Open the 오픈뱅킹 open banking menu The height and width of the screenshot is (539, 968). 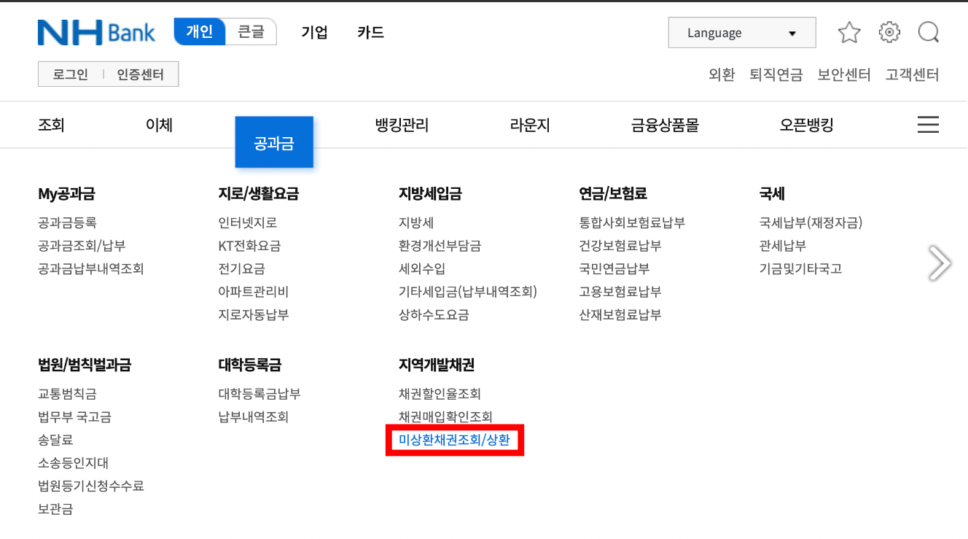(x=805, y=124)
